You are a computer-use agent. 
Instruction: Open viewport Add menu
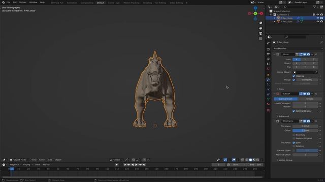[x=50, y=160]
